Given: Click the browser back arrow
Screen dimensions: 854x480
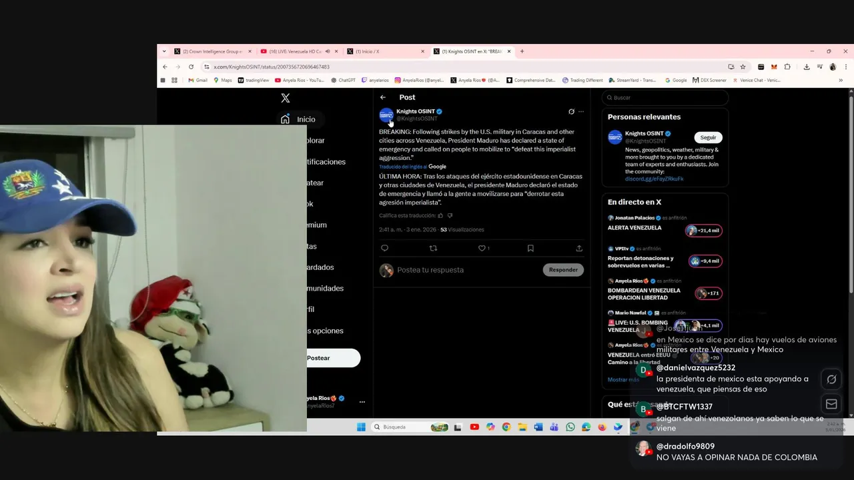Looking at the screenshot, I should point(165,67).
